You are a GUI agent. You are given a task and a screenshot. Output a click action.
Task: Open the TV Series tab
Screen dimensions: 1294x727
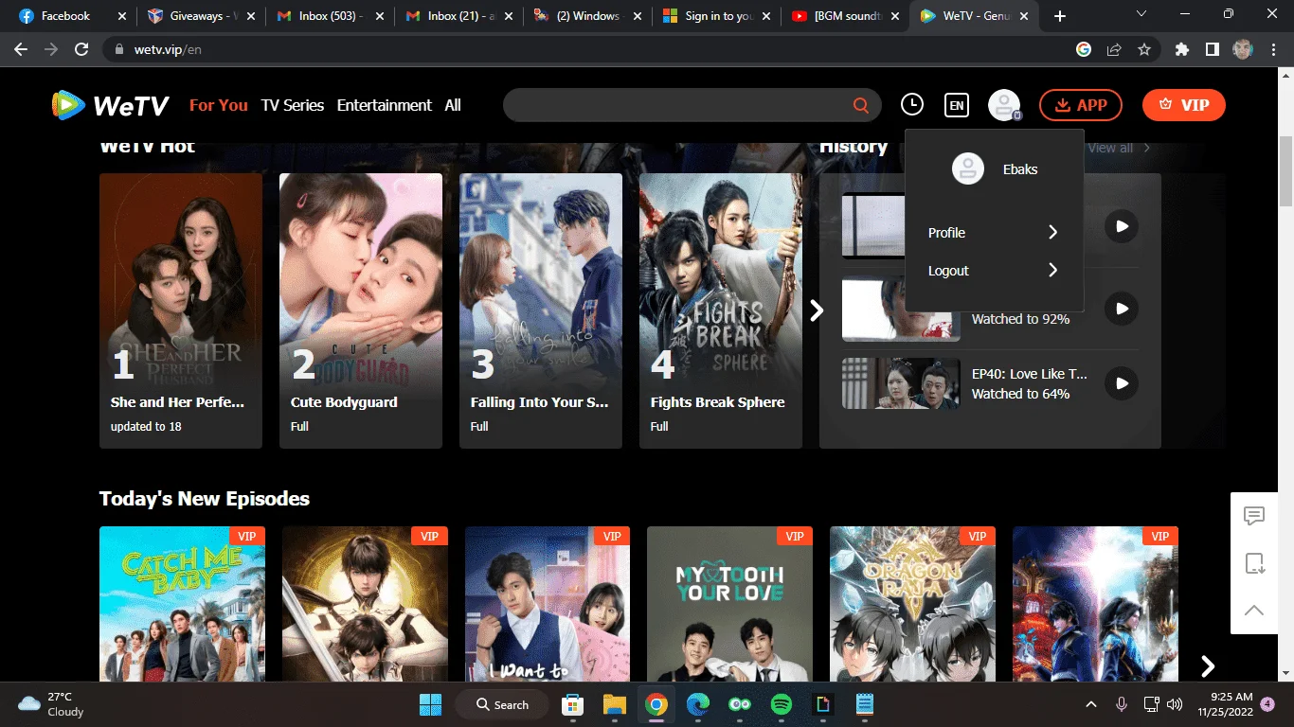[x=293, y=105]
